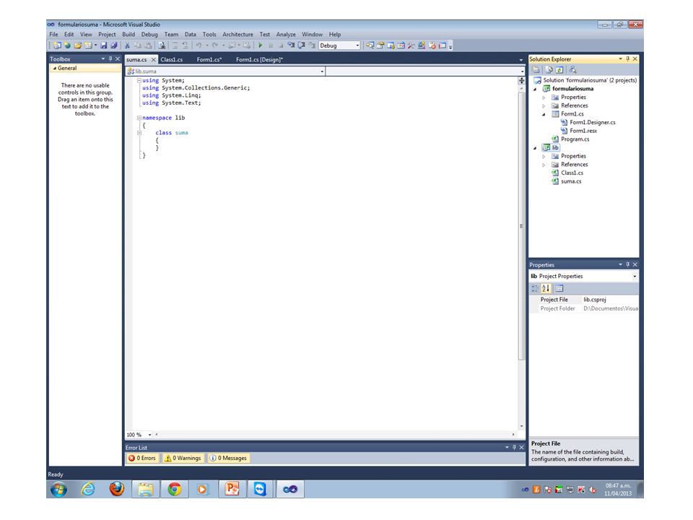The height and width of the screenshot is (520, 693).
Task: Toggle Categorized view in Properties panel
Action: [x=535, y=288]
